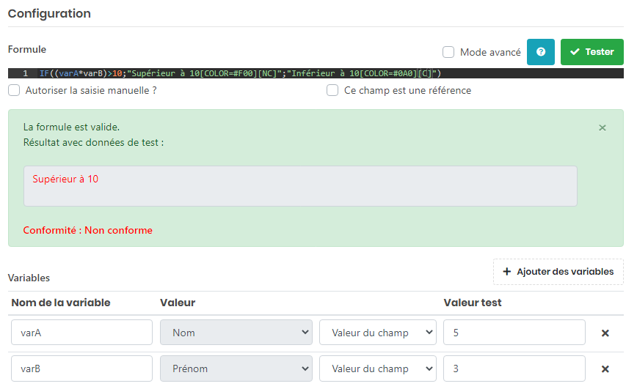The height and width of the screenshot is (389, 637).
Task: Click the varA variable name field
Action: pyautogui.click(x=81, y=333)
